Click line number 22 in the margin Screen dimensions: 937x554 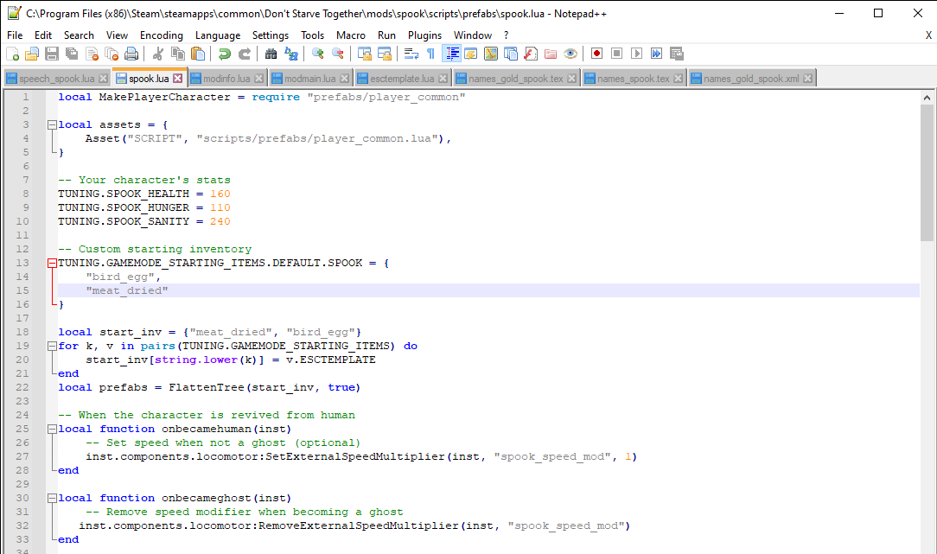(23, 387)
